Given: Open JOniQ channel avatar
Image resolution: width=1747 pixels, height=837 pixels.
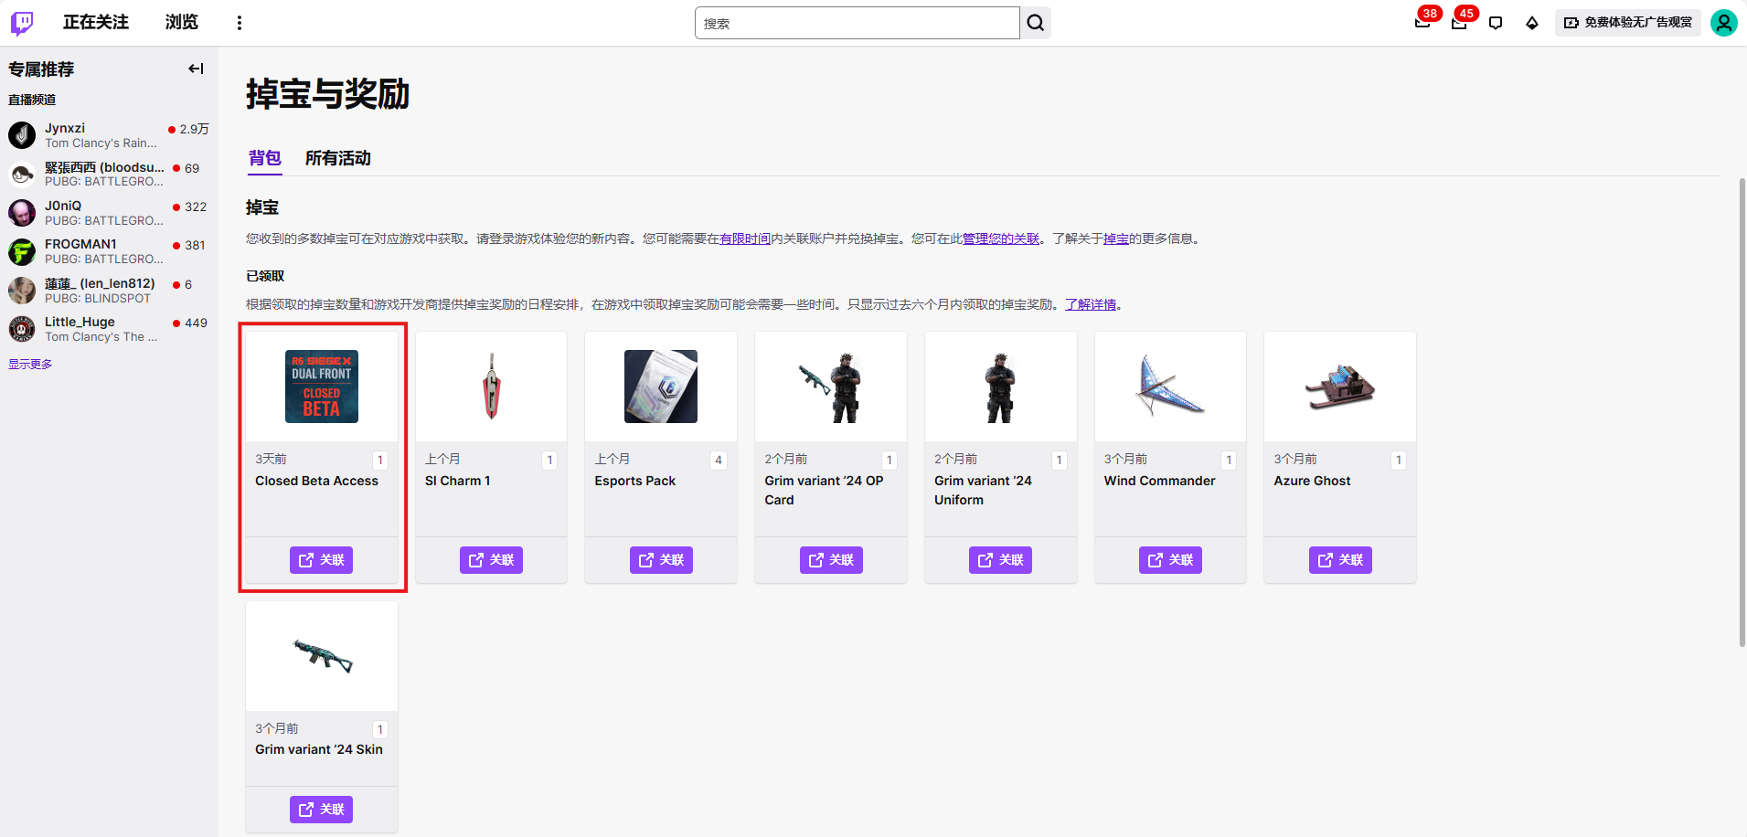Looking at the screenshot, I should [22, 213].
